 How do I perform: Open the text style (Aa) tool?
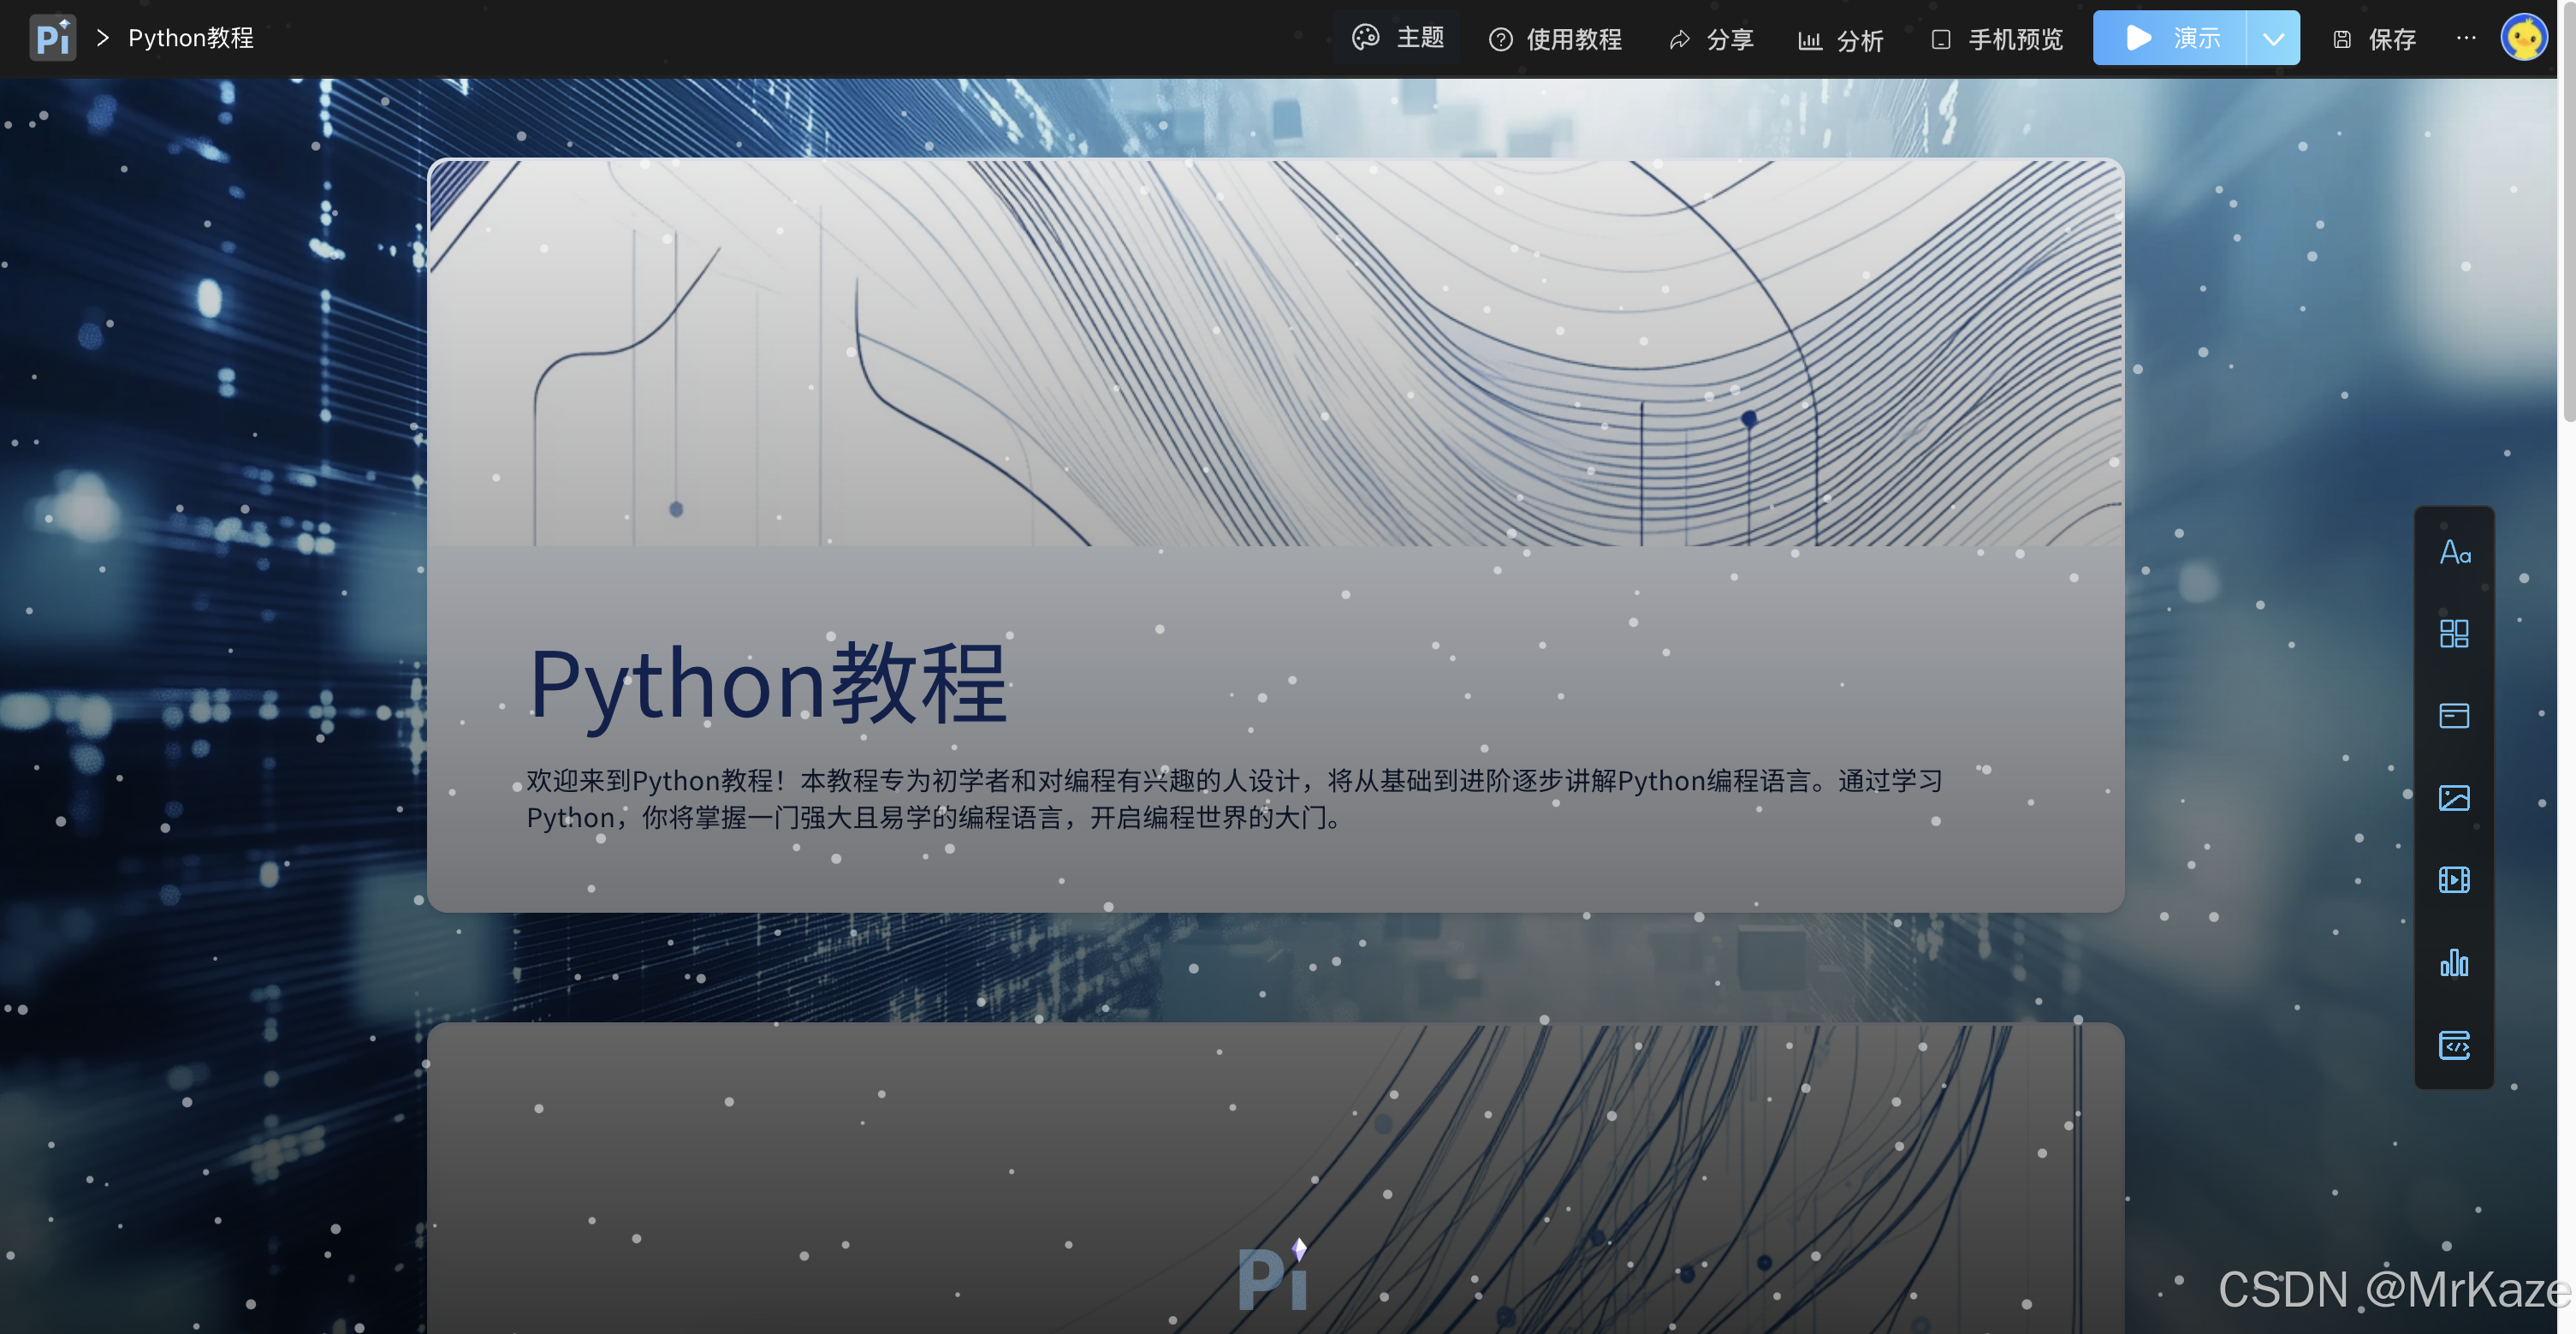point(2454,552)
